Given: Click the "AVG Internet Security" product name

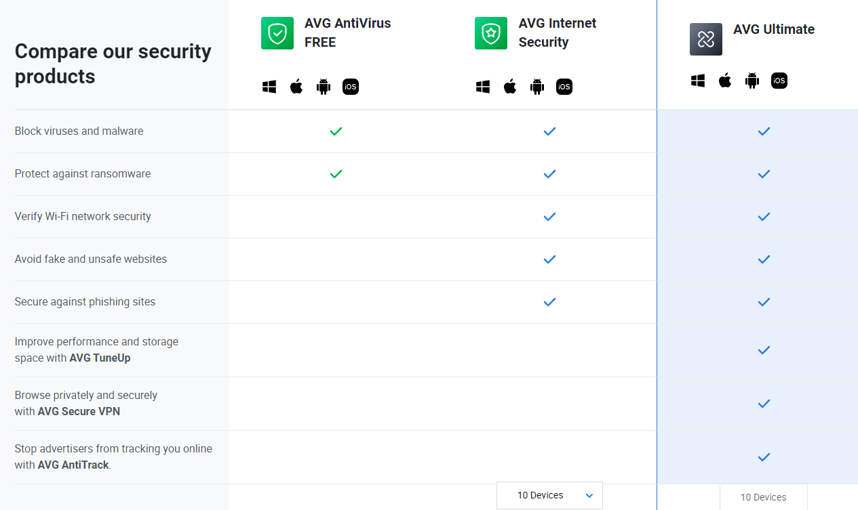Looking at the screenshot, I should (558, 33).
